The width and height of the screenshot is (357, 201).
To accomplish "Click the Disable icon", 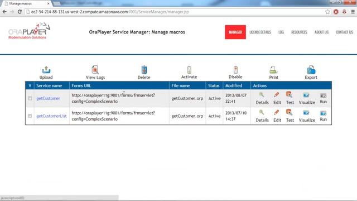I will [x=235, y=70].
